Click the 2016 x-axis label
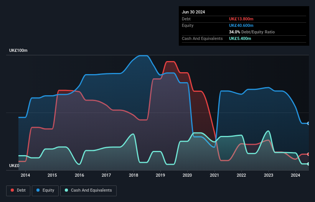The image size is (315, 202). click(x=79, y=175)
